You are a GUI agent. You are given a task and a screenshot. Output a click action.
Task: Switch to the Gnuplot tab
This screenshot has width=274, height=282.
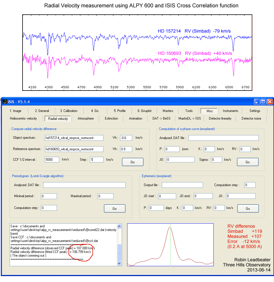[145, 111]
